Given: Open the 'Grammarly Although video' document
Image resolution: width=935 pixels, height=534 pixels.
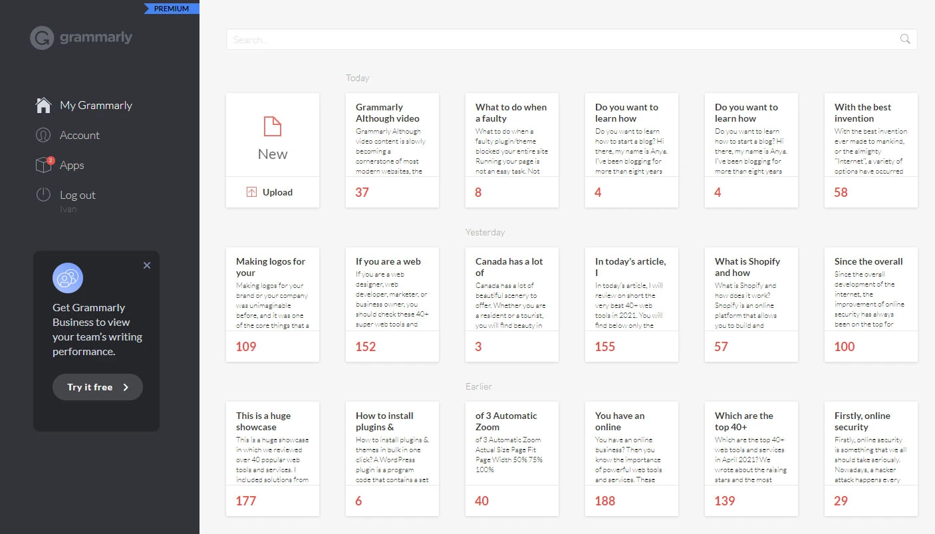Looking at the screenshot, I should 392,150.
